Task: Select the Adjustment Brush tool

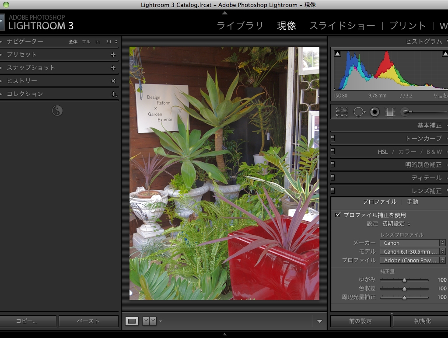Action: [x=405, y=112]
